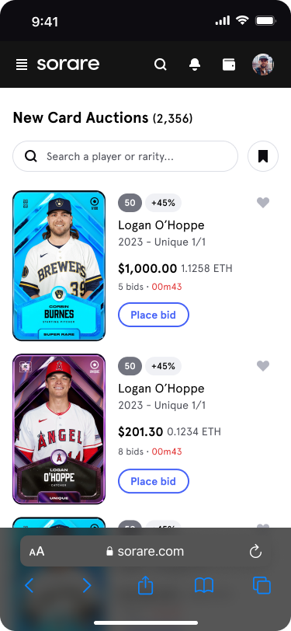Favorite the $201.30 auction with heart icon
Screen dimensions: 291x631
tap(263, 366)
